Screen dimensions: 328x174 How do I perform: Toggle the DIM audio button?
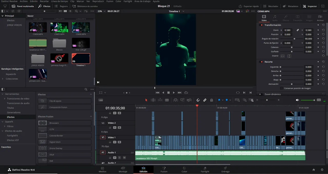[x=319, y=100]
